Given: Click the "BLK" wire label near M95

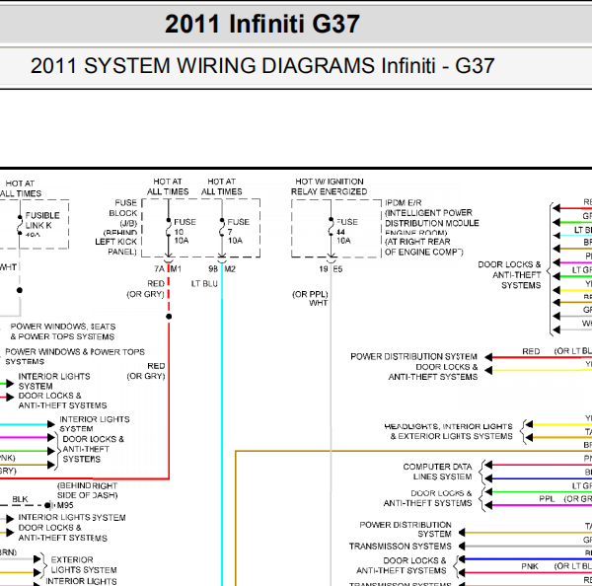Looking at the screenshot, I should 20,499.
